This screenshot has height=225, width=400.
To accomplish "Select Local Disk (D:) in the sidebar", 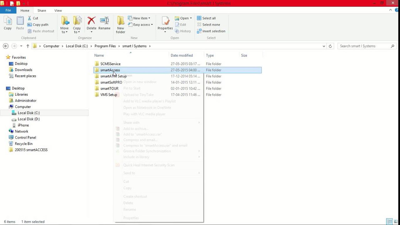I will tap(29, 119).
